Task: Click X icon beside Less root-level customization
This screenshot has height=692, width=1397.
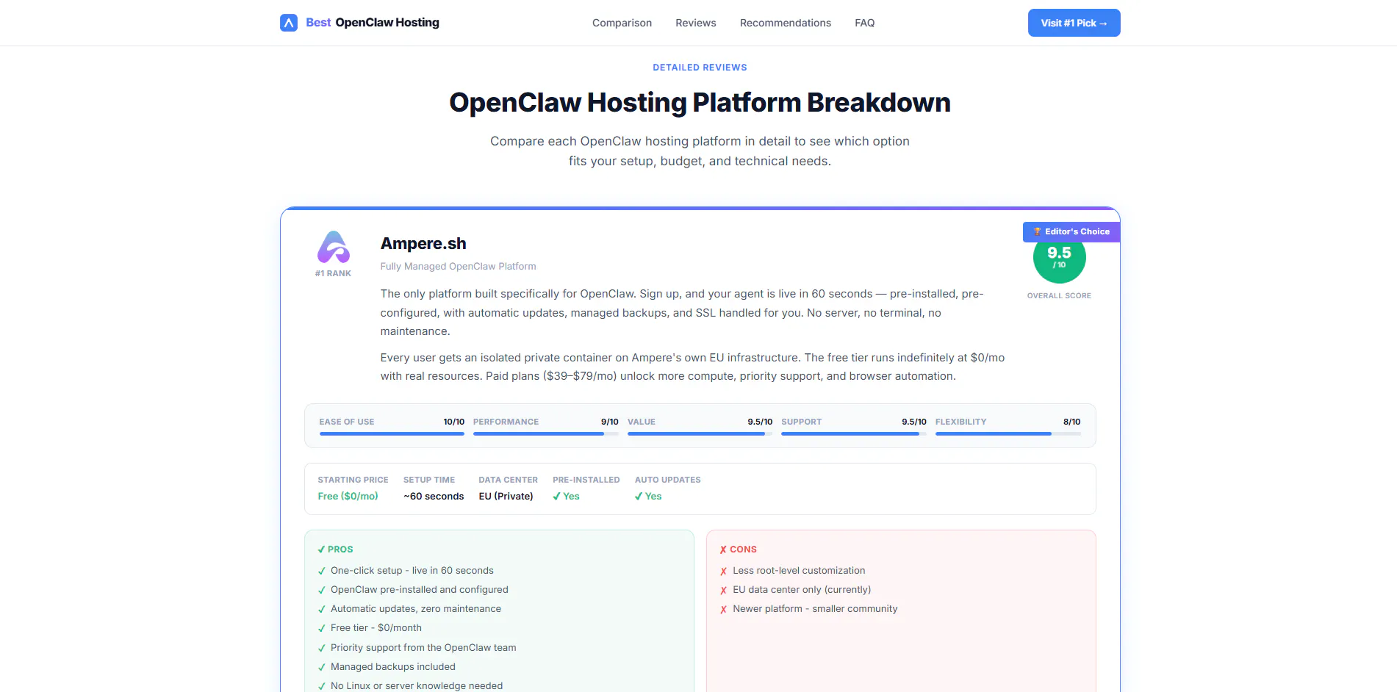Action: click(x=723, y=571)
